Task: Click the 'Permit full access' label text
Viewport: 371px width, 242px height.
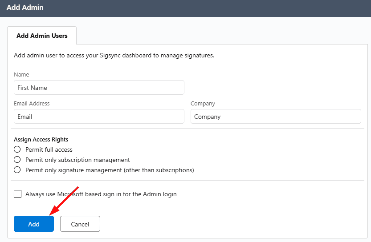Action: point(49,149)
